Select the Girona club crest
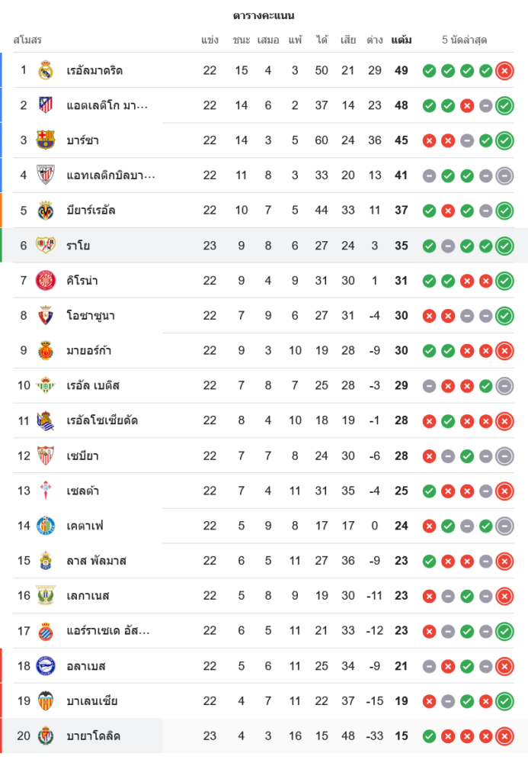This screenshot has width=528, height=763. pos(46,281)
